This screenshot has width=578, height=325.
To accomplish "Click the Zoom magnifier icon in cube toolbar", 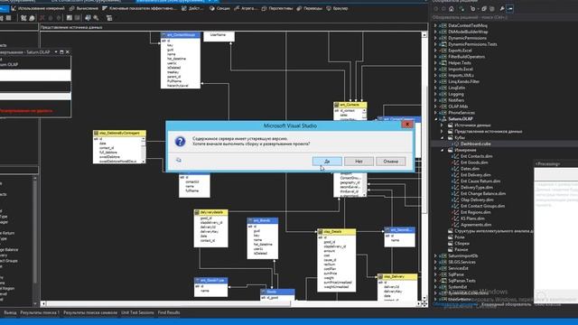I will (x=96, y=18).
